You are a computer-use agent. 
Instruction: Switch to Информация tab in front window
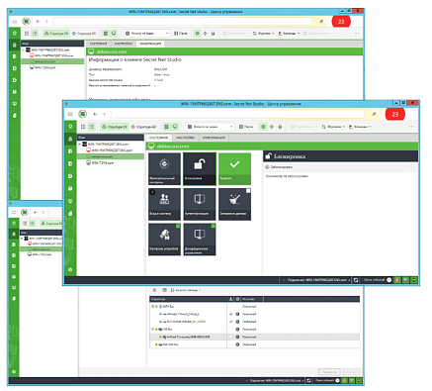pyautogui.click(x=214, y=138)
